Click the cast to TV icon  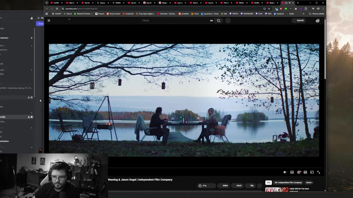coord(312,172)
